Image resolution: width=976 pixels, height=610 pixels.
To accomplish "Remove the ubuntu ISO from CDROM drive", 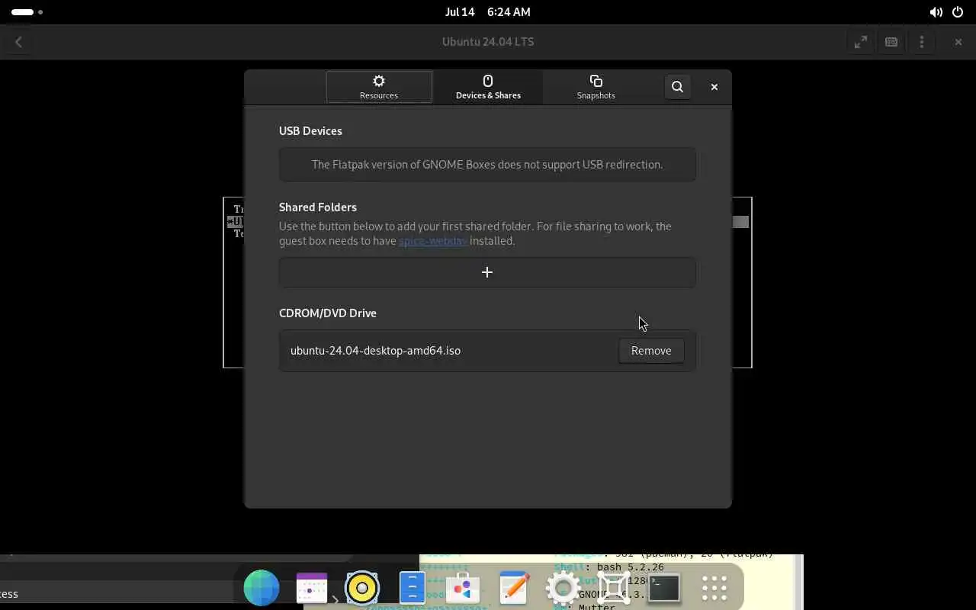I will (x=651, y=351).
